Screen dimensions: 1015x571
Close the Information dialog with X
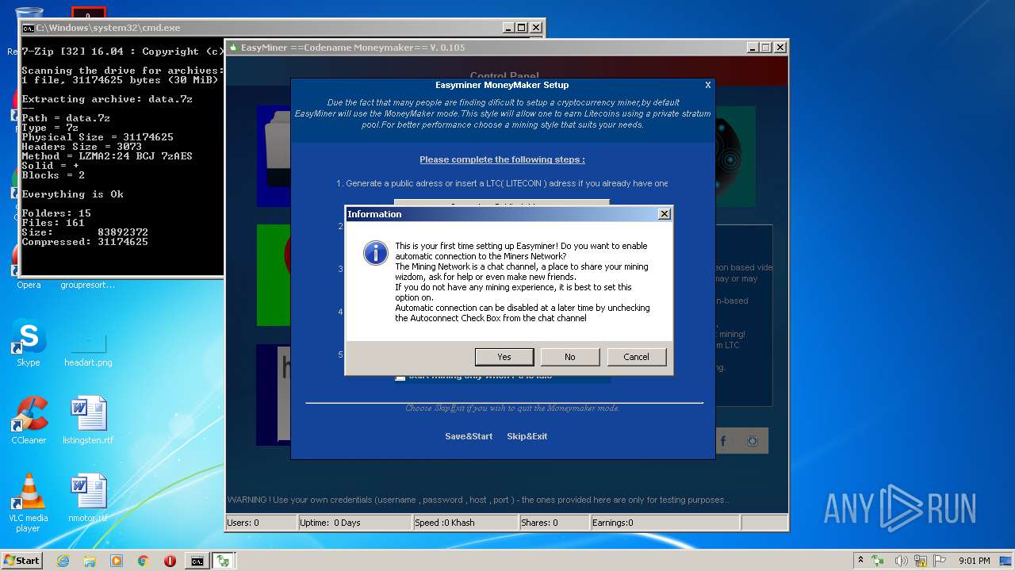coord(665,214)
